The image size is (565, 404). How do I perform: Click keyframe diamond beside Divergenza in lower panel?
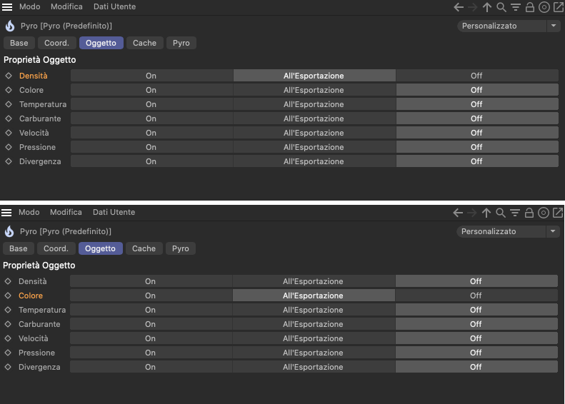tap(8, 368)
